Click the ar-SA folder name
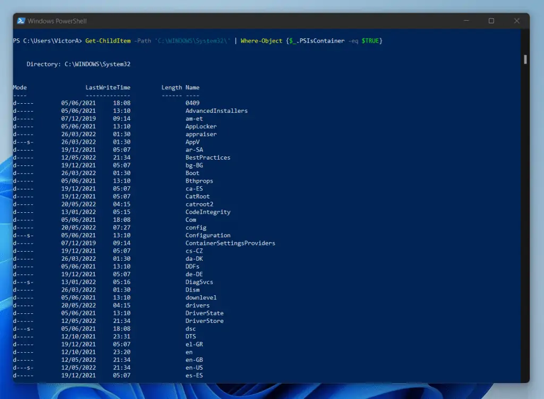This screenshot has height=399, width=544. pos(194,150)
